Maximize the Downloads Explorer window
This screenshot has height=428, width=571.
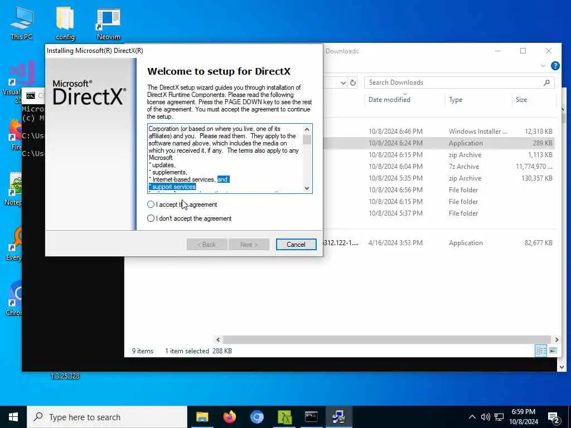pos(523,51)
